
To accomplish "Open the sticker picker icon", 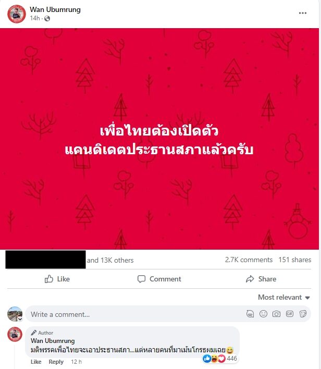I will [303, 314].
